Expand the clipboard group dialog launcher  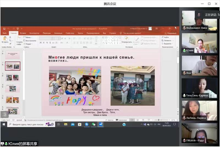coord(14,47)
